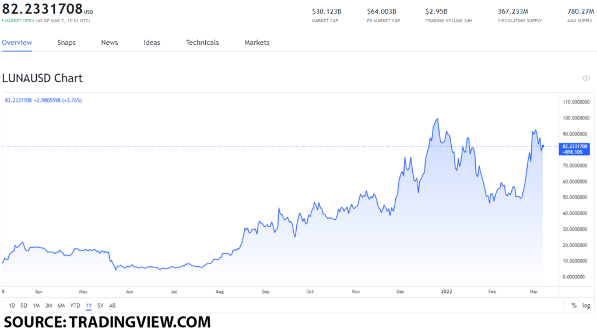The width and height of the screenshot is (597, 331).
Task: Click the 367.233M circulating supply value
Action: 513,12
